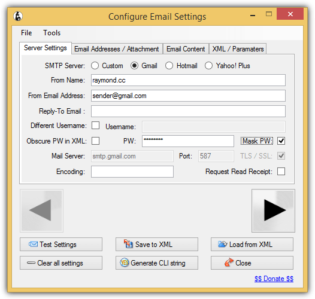Image resolution: width=315 pixels, height=299 pixels.
Task: Open the $$ Donate $$ link
Action: point(274,279)
